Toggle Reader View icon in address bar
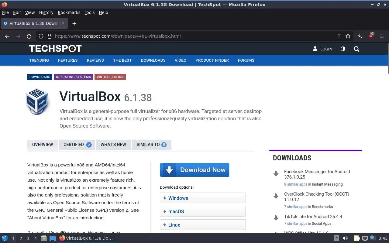389x243 pixels. pos(339,36)
